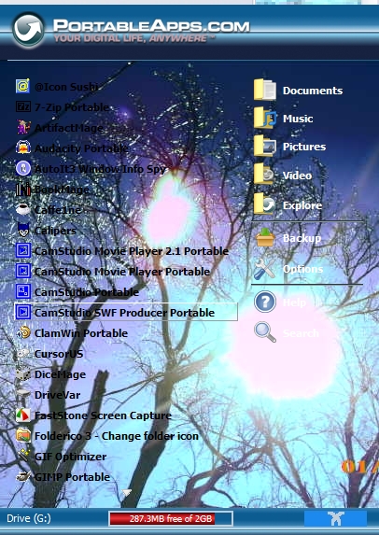Click the DiceMage dice icon
The image size is (379, 535).
coord(22,374)
